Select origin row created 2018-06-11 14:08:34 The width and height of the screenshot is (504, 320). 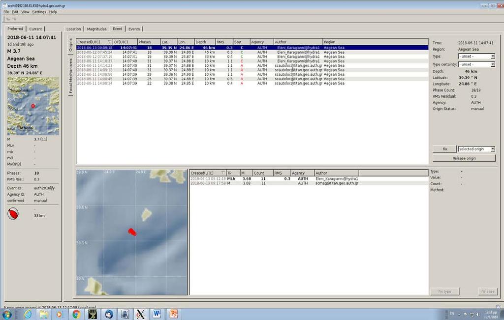tap(252, 84)
